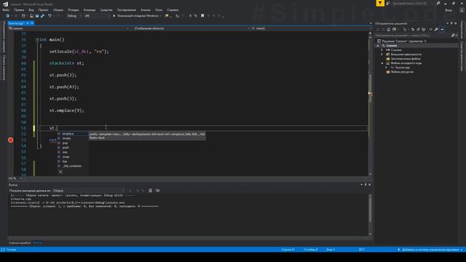Click the save all files toolbar icon
Viewport: 466px width, 262px height.
point(42,16)
